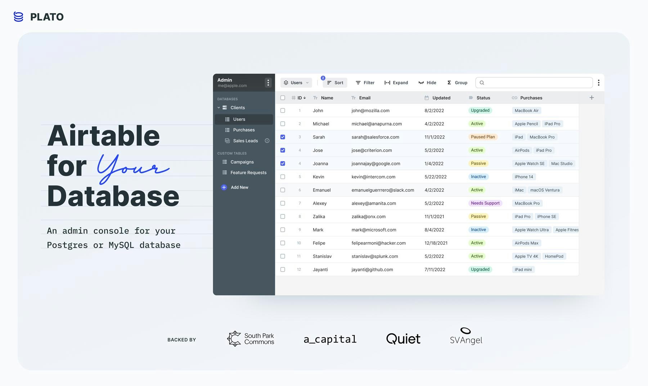Screen dimensions: 648x386
Task: Click the text-type icon in Name header
Action: [315, 98]
